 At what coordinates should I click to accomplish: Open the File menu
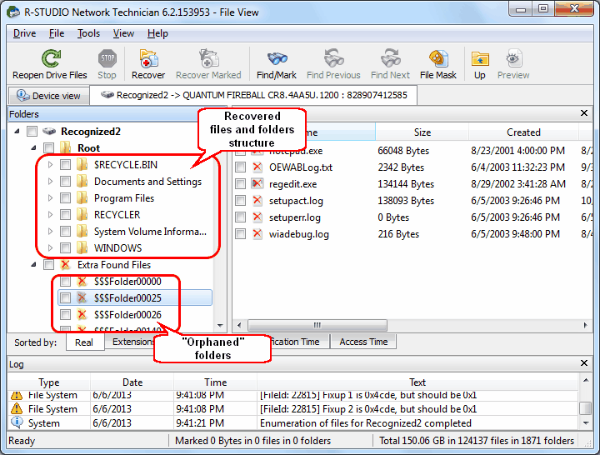pos(57,33)
